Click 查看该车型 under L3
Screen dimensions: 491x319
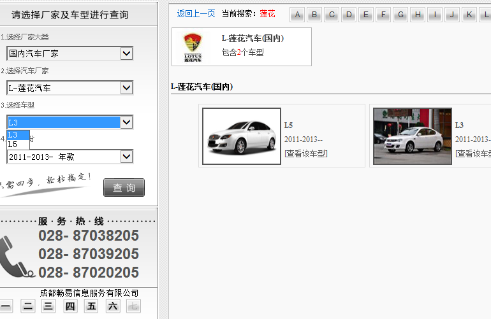pyautogui.click(x=473, y=153)
